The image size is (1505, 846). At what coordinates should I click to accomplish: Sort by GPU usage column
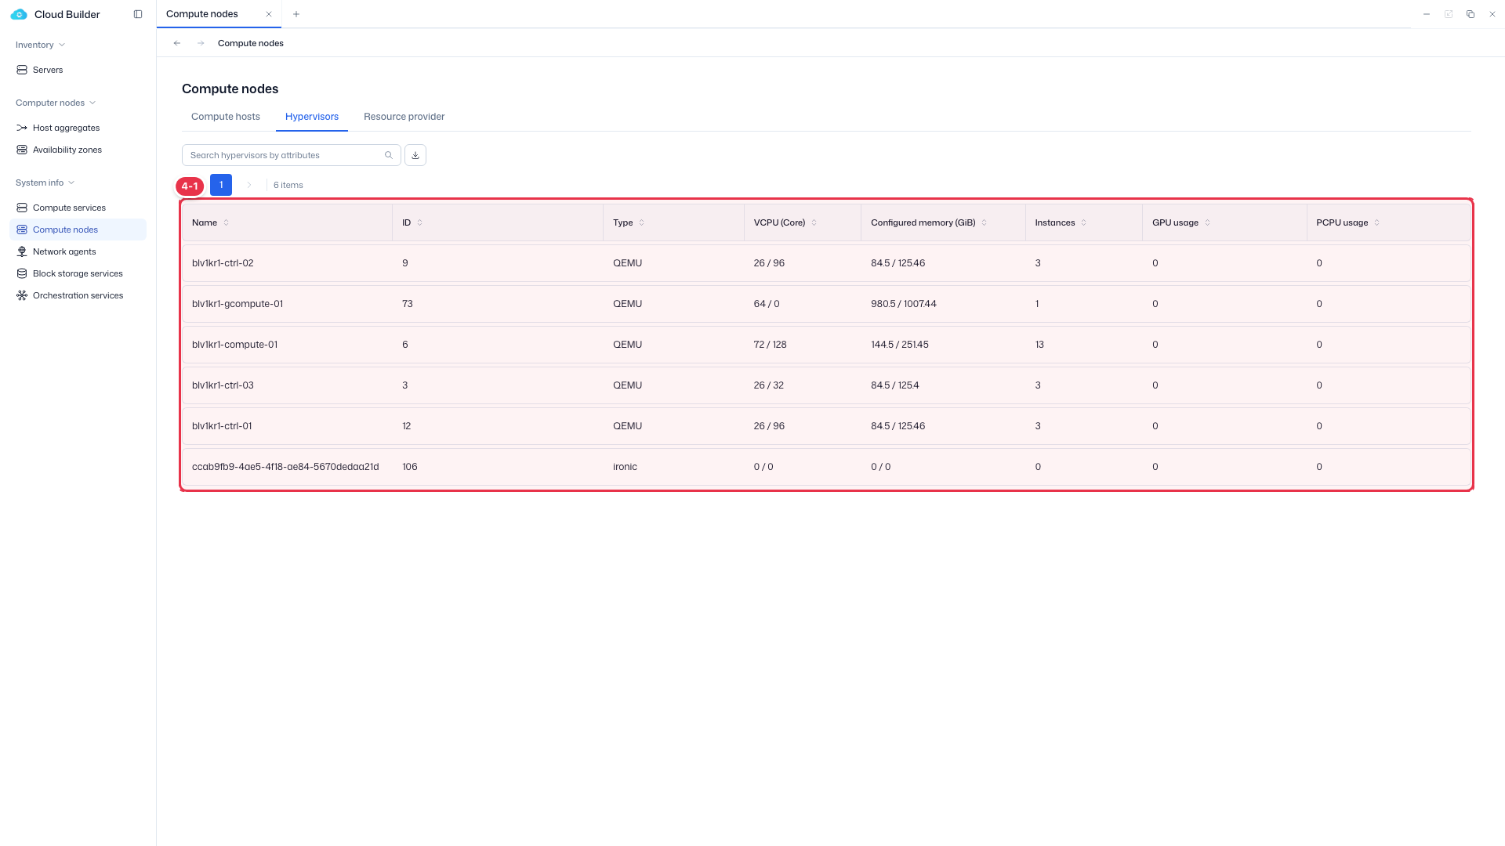pos(1208,222)
